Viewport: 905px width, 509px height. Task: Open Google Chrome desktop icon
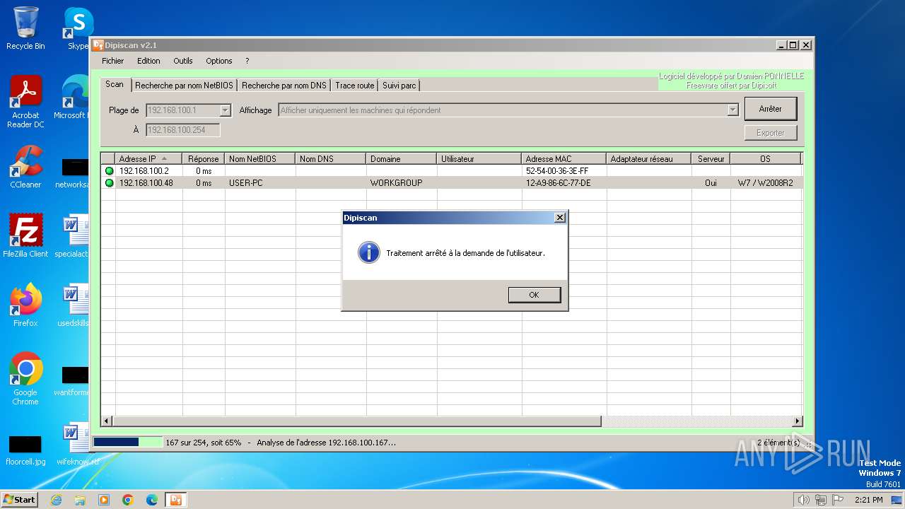(x=25, y=379)
